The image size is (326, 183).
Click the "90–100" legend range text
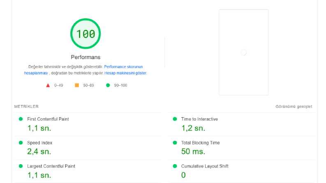click(x=120, y=85)
